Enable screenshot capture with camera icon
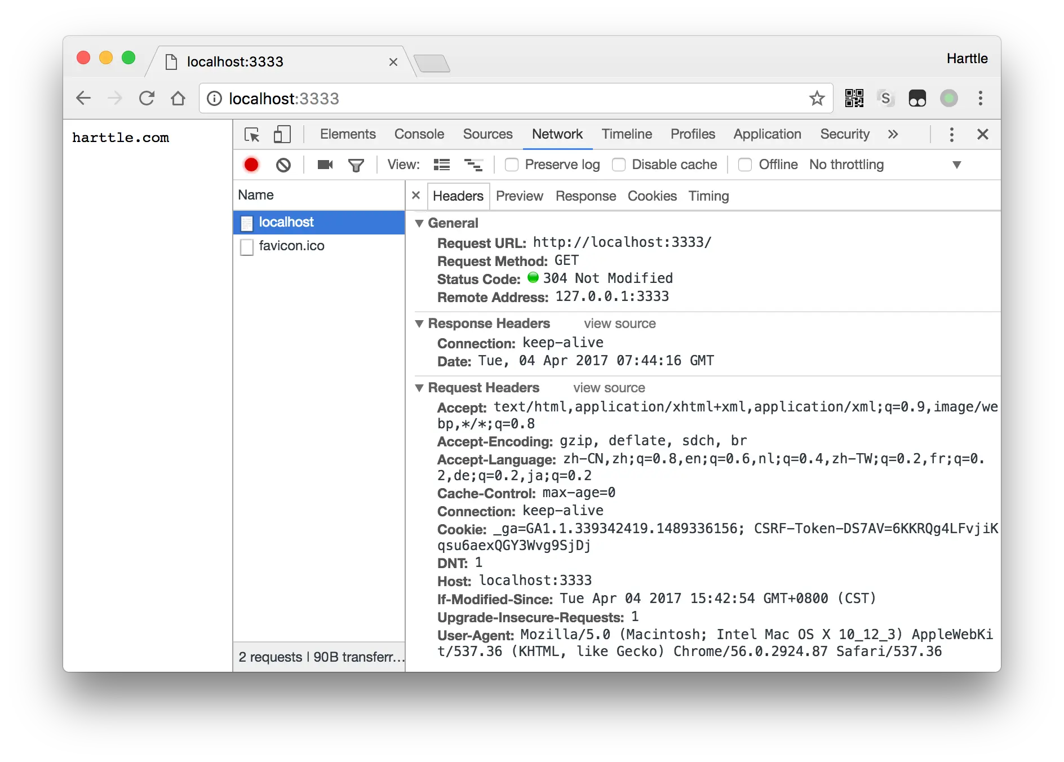The height and width of the screenshot is (762, 1064). pos(324,165)
